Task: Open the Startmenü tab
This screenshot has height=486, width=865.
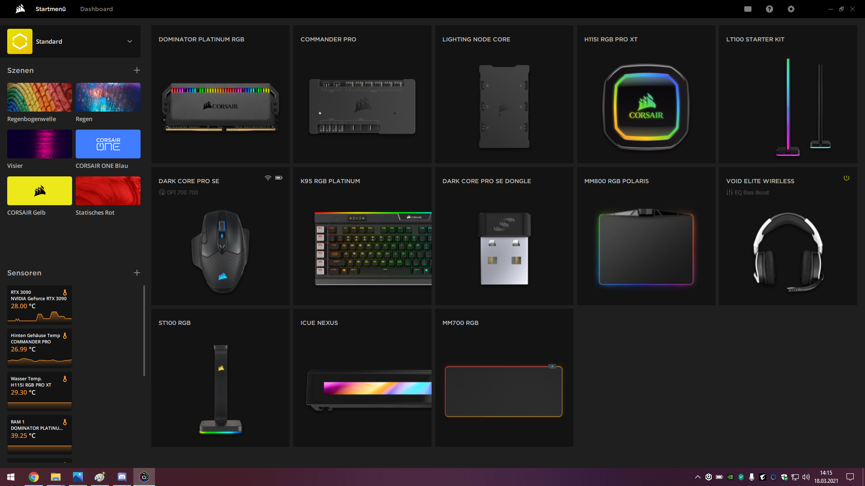Action: (x=50, y=9)
